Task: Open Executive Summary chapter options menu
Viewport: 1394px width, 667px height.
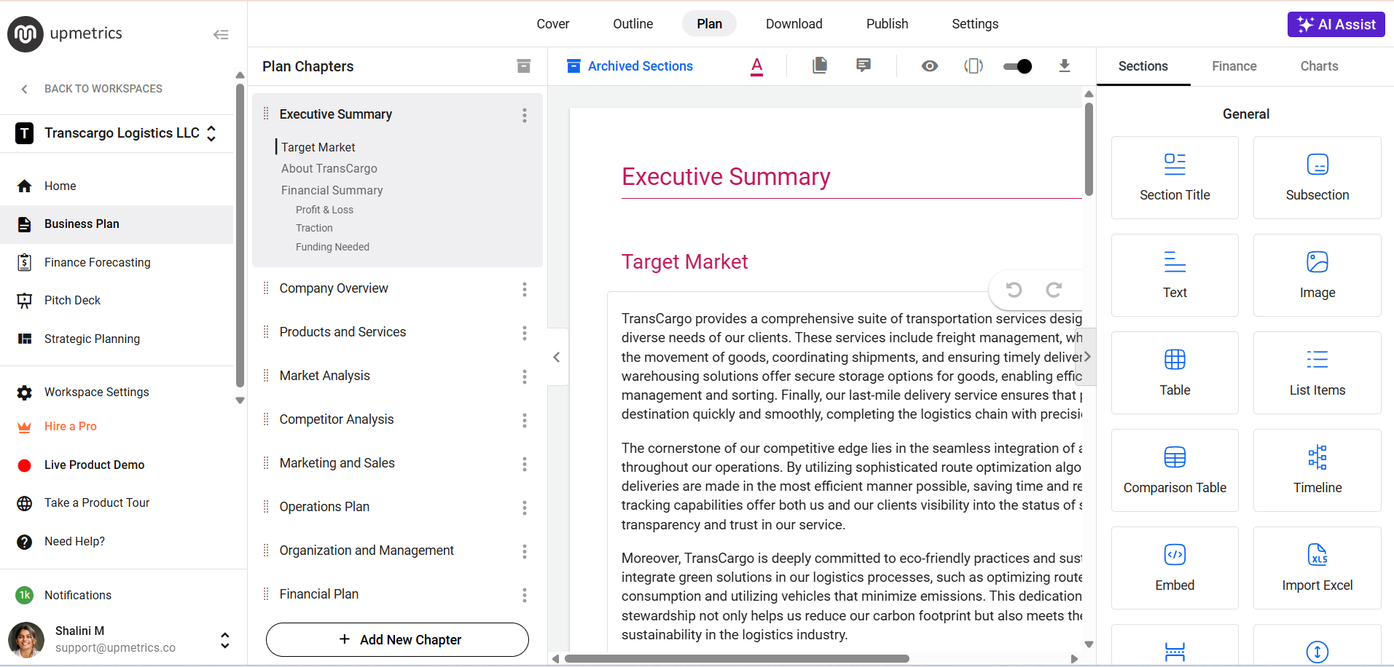Action: (x=524, y=115)
